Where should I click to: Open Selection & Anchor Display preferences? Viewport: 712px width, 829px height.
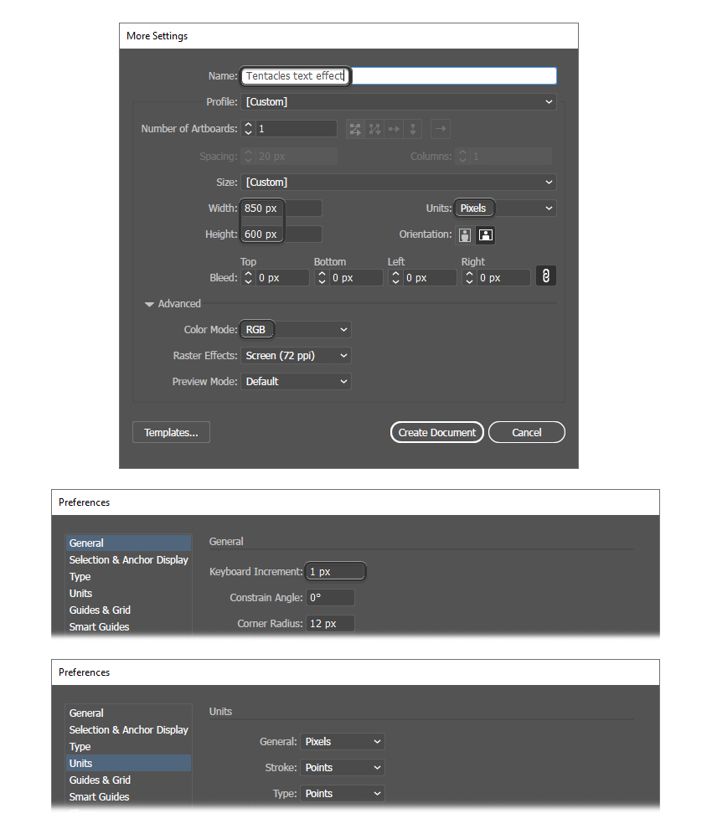point(128,559)
